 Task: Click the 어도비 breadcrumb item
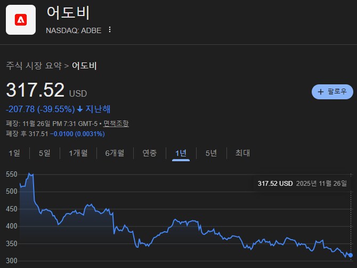[x=84, y=66]
